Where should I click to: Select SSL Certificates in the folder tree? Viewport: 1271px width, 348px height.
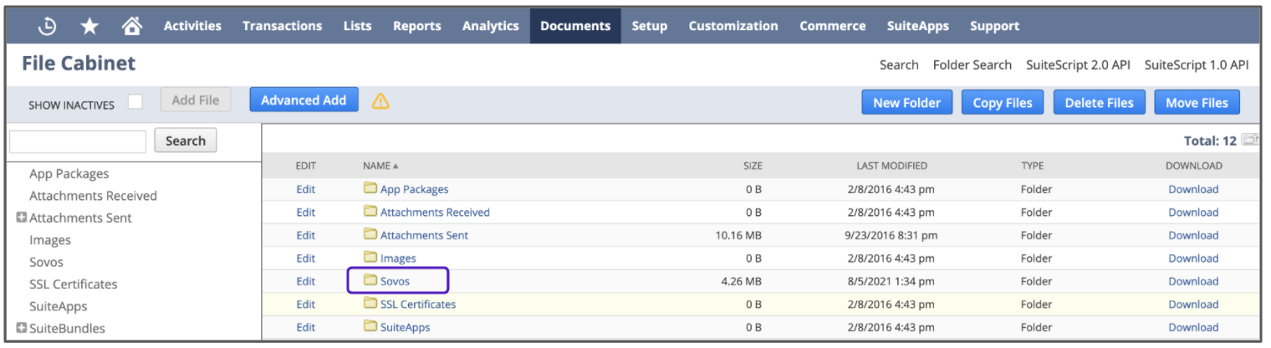click(73, 284)
